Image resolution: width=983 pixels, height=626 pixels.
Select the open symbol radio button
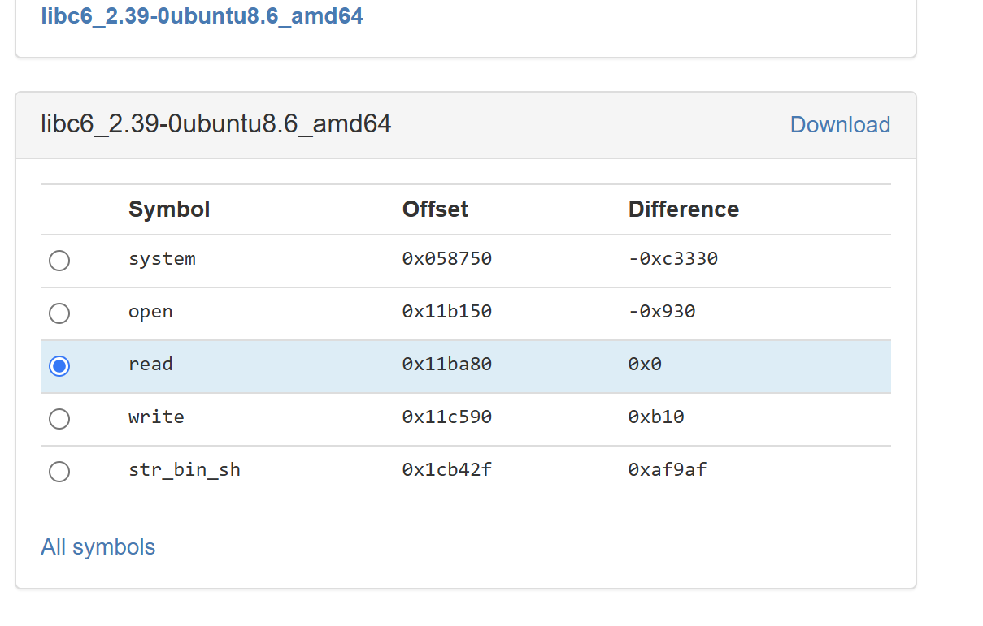click(x=59, y=313)
